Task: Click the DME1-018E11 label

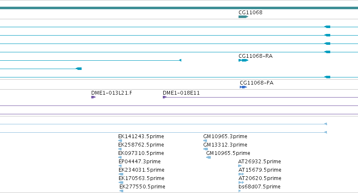Action: coord(181,93)
